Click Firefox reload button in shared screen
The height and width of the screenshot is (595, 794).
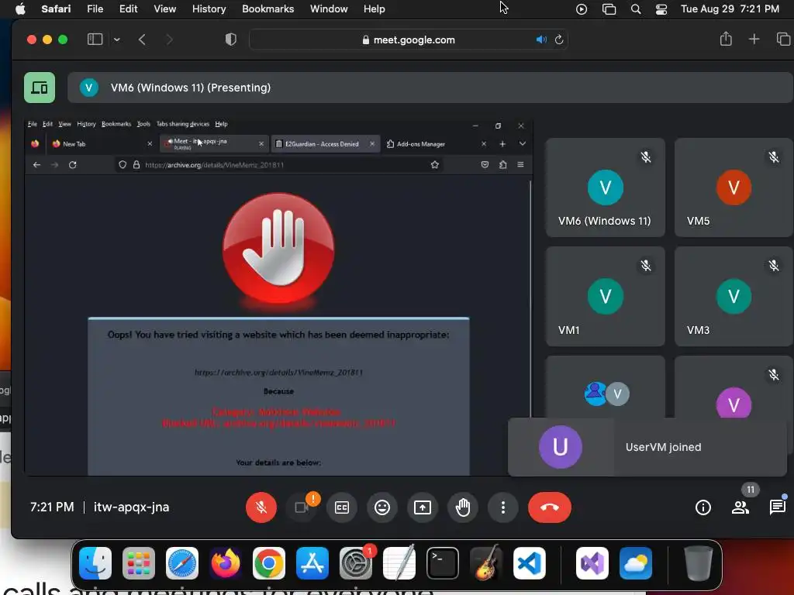(x=72, y=164)
